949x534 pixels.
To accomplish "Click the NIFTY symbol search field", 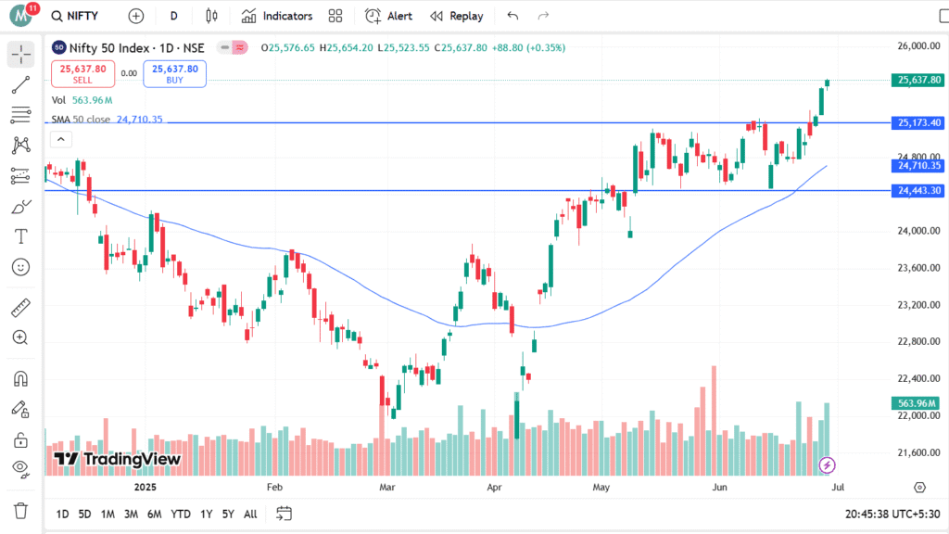I will (x=75, y=16).
